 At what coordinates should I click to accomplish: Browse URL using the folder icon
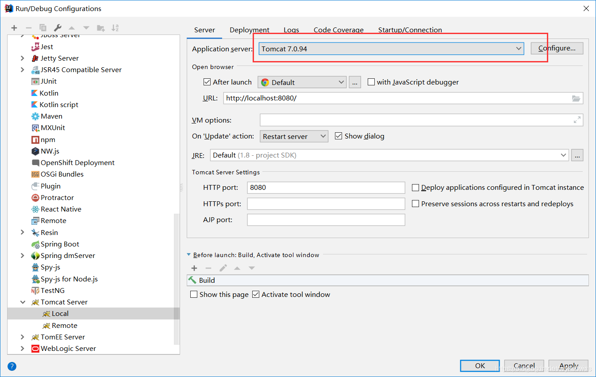(576, 98)
